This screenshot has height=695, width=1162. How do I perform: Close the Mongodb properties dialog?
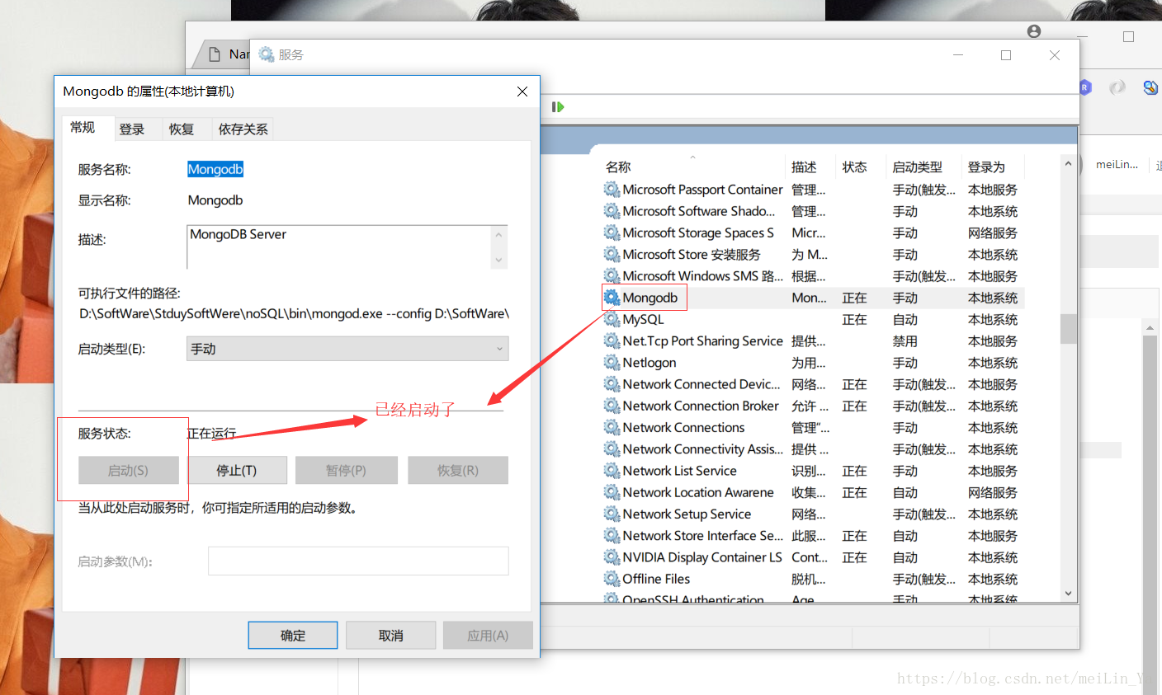[522, 92]
